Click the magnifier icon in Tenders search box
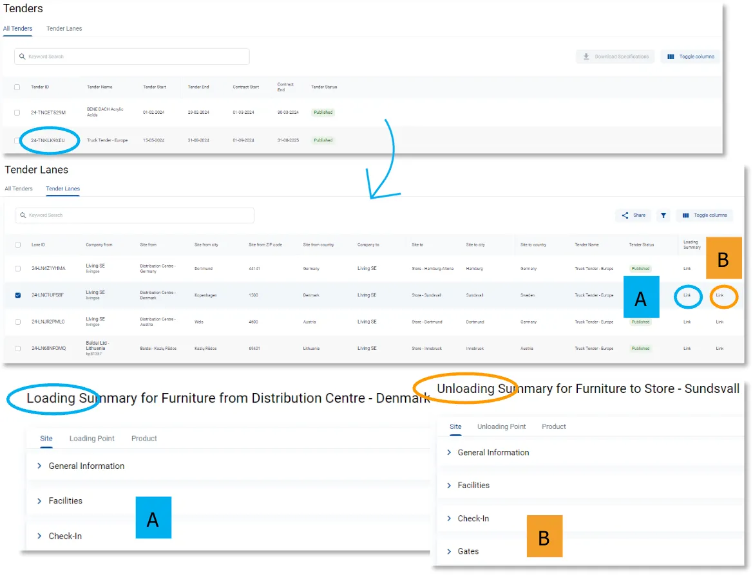753x575 pixels. pos(22,57)
